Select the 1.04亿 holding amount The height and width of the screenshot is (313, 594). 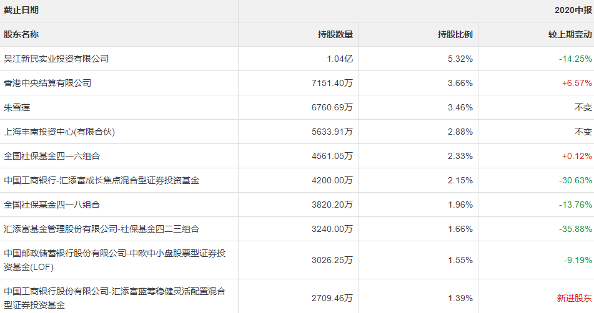340,59
